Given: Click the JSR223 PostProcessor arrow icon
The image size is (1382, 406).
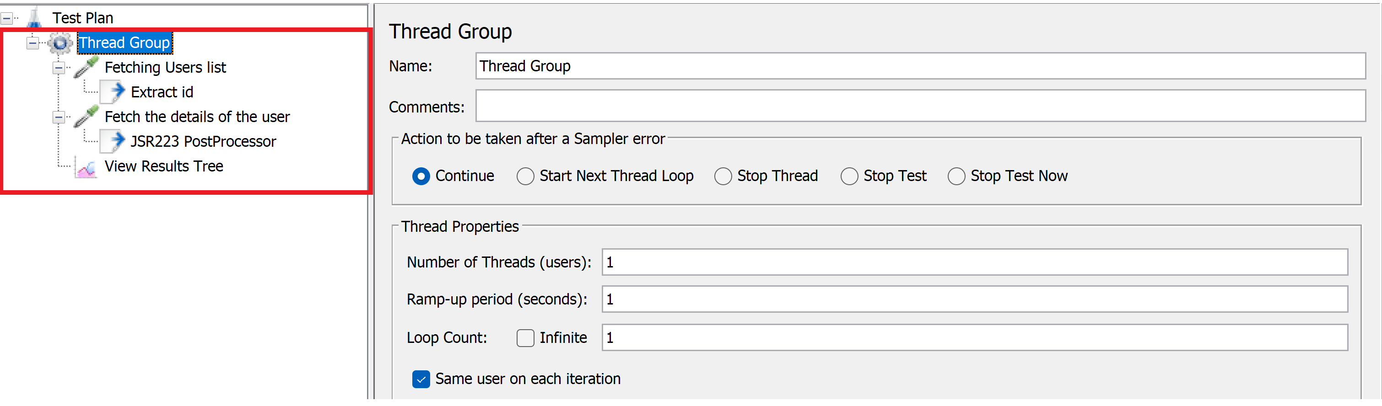Looking at the screenshot, I should [113, 142].
